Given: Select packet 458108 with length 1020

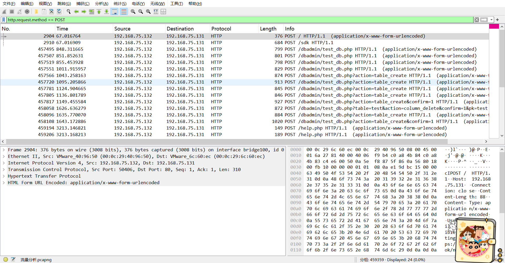Looking at the screenshot, I should (245, 121).
